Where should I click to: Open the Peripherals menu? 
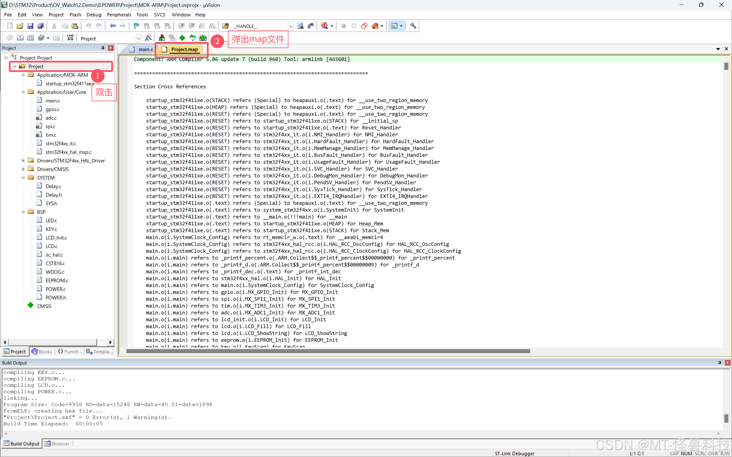tap(119, 15)
